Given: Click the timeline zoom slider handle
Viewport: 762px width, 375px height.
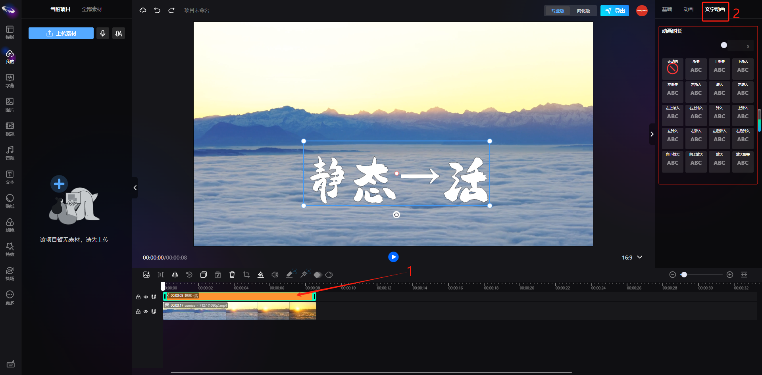Looking at the screenshot, I should pos(684,275).
